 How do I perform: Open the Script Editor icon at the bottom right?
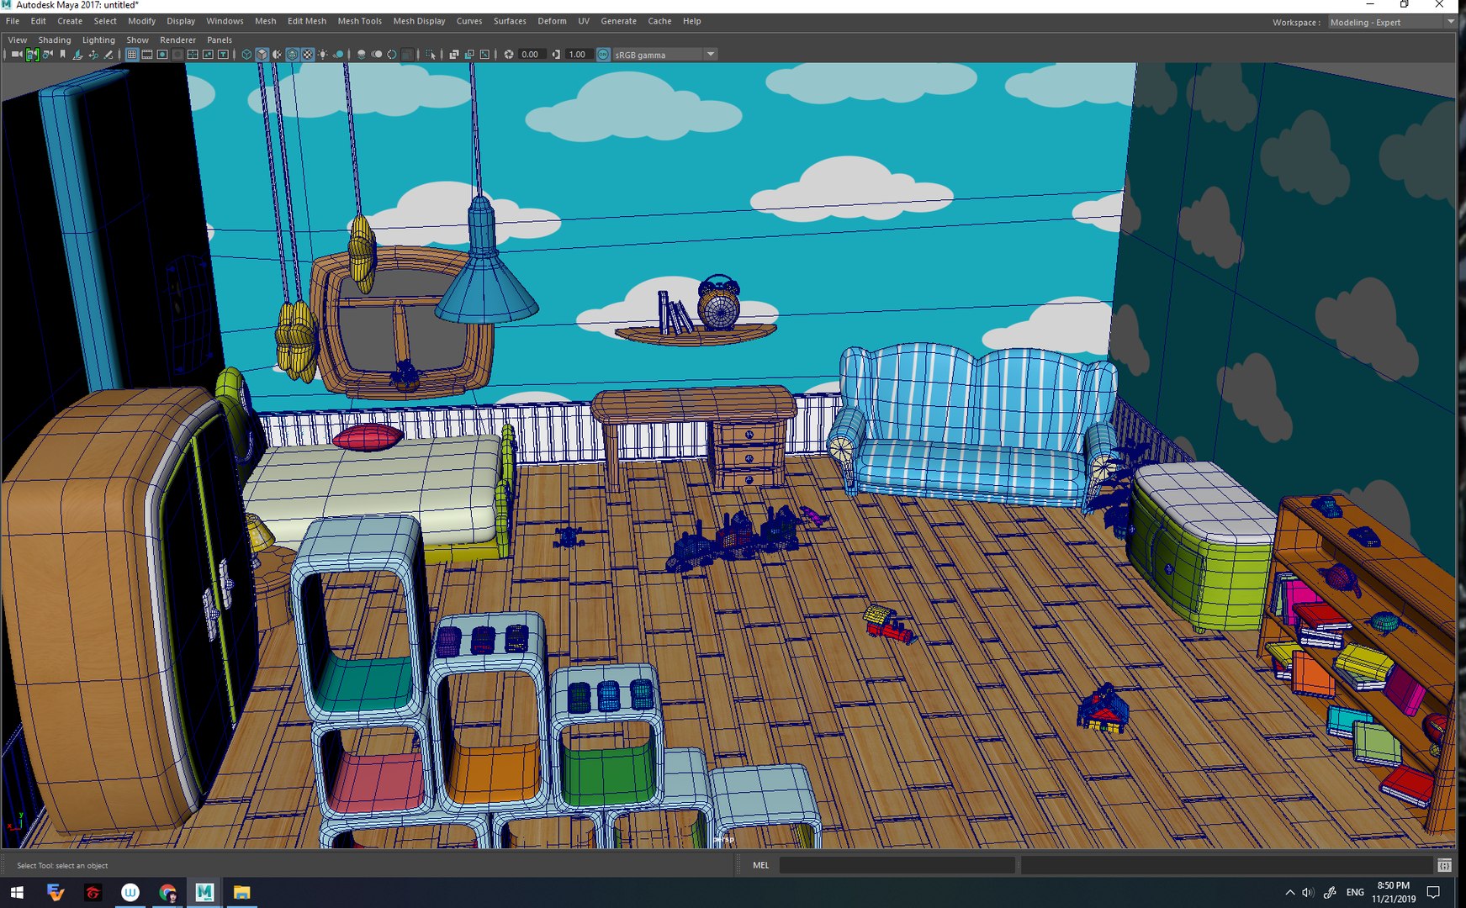click(1444, 865)
